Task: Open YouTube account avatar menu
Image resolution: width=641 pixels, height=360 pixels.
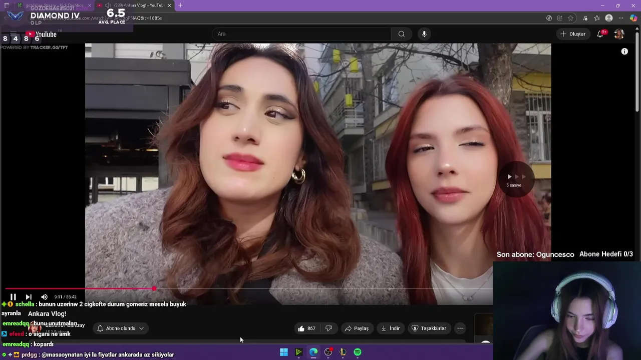Action: tap(619, 34)
